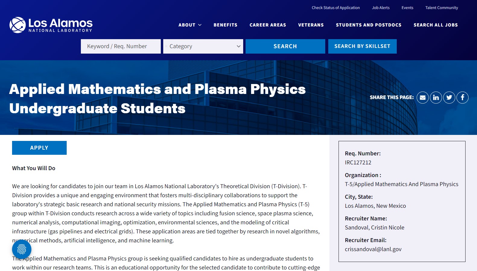Click the Los Alamos National Laboratory logo
This screenshot has width=477, height=271.
(51, 25)
